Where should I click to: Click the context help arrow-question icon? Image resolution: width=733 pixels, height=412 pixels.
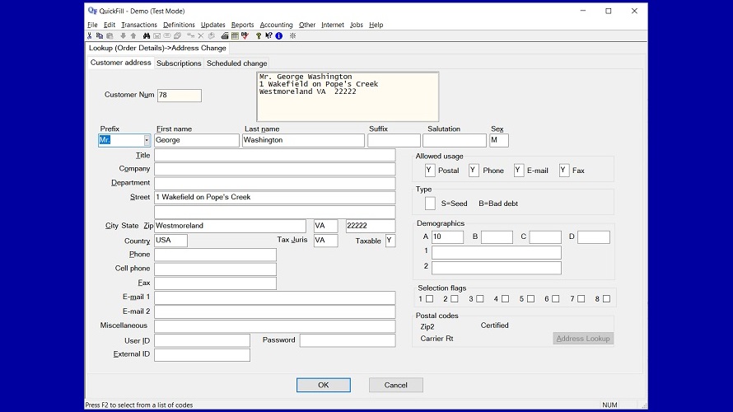268,35
